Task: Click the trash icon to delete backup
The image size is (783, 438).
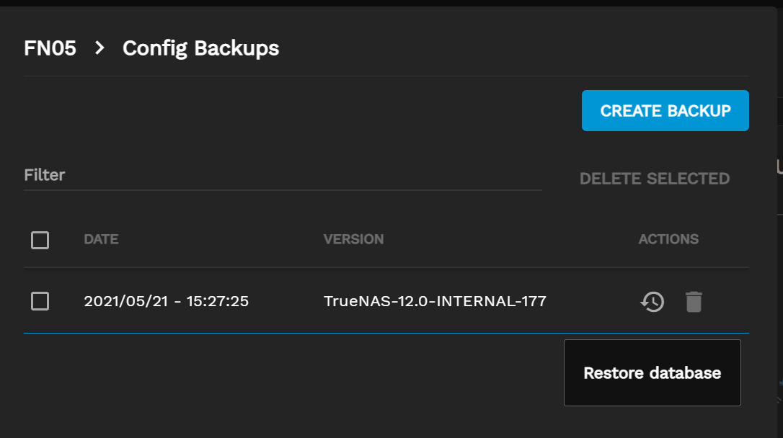Action: 694,301
